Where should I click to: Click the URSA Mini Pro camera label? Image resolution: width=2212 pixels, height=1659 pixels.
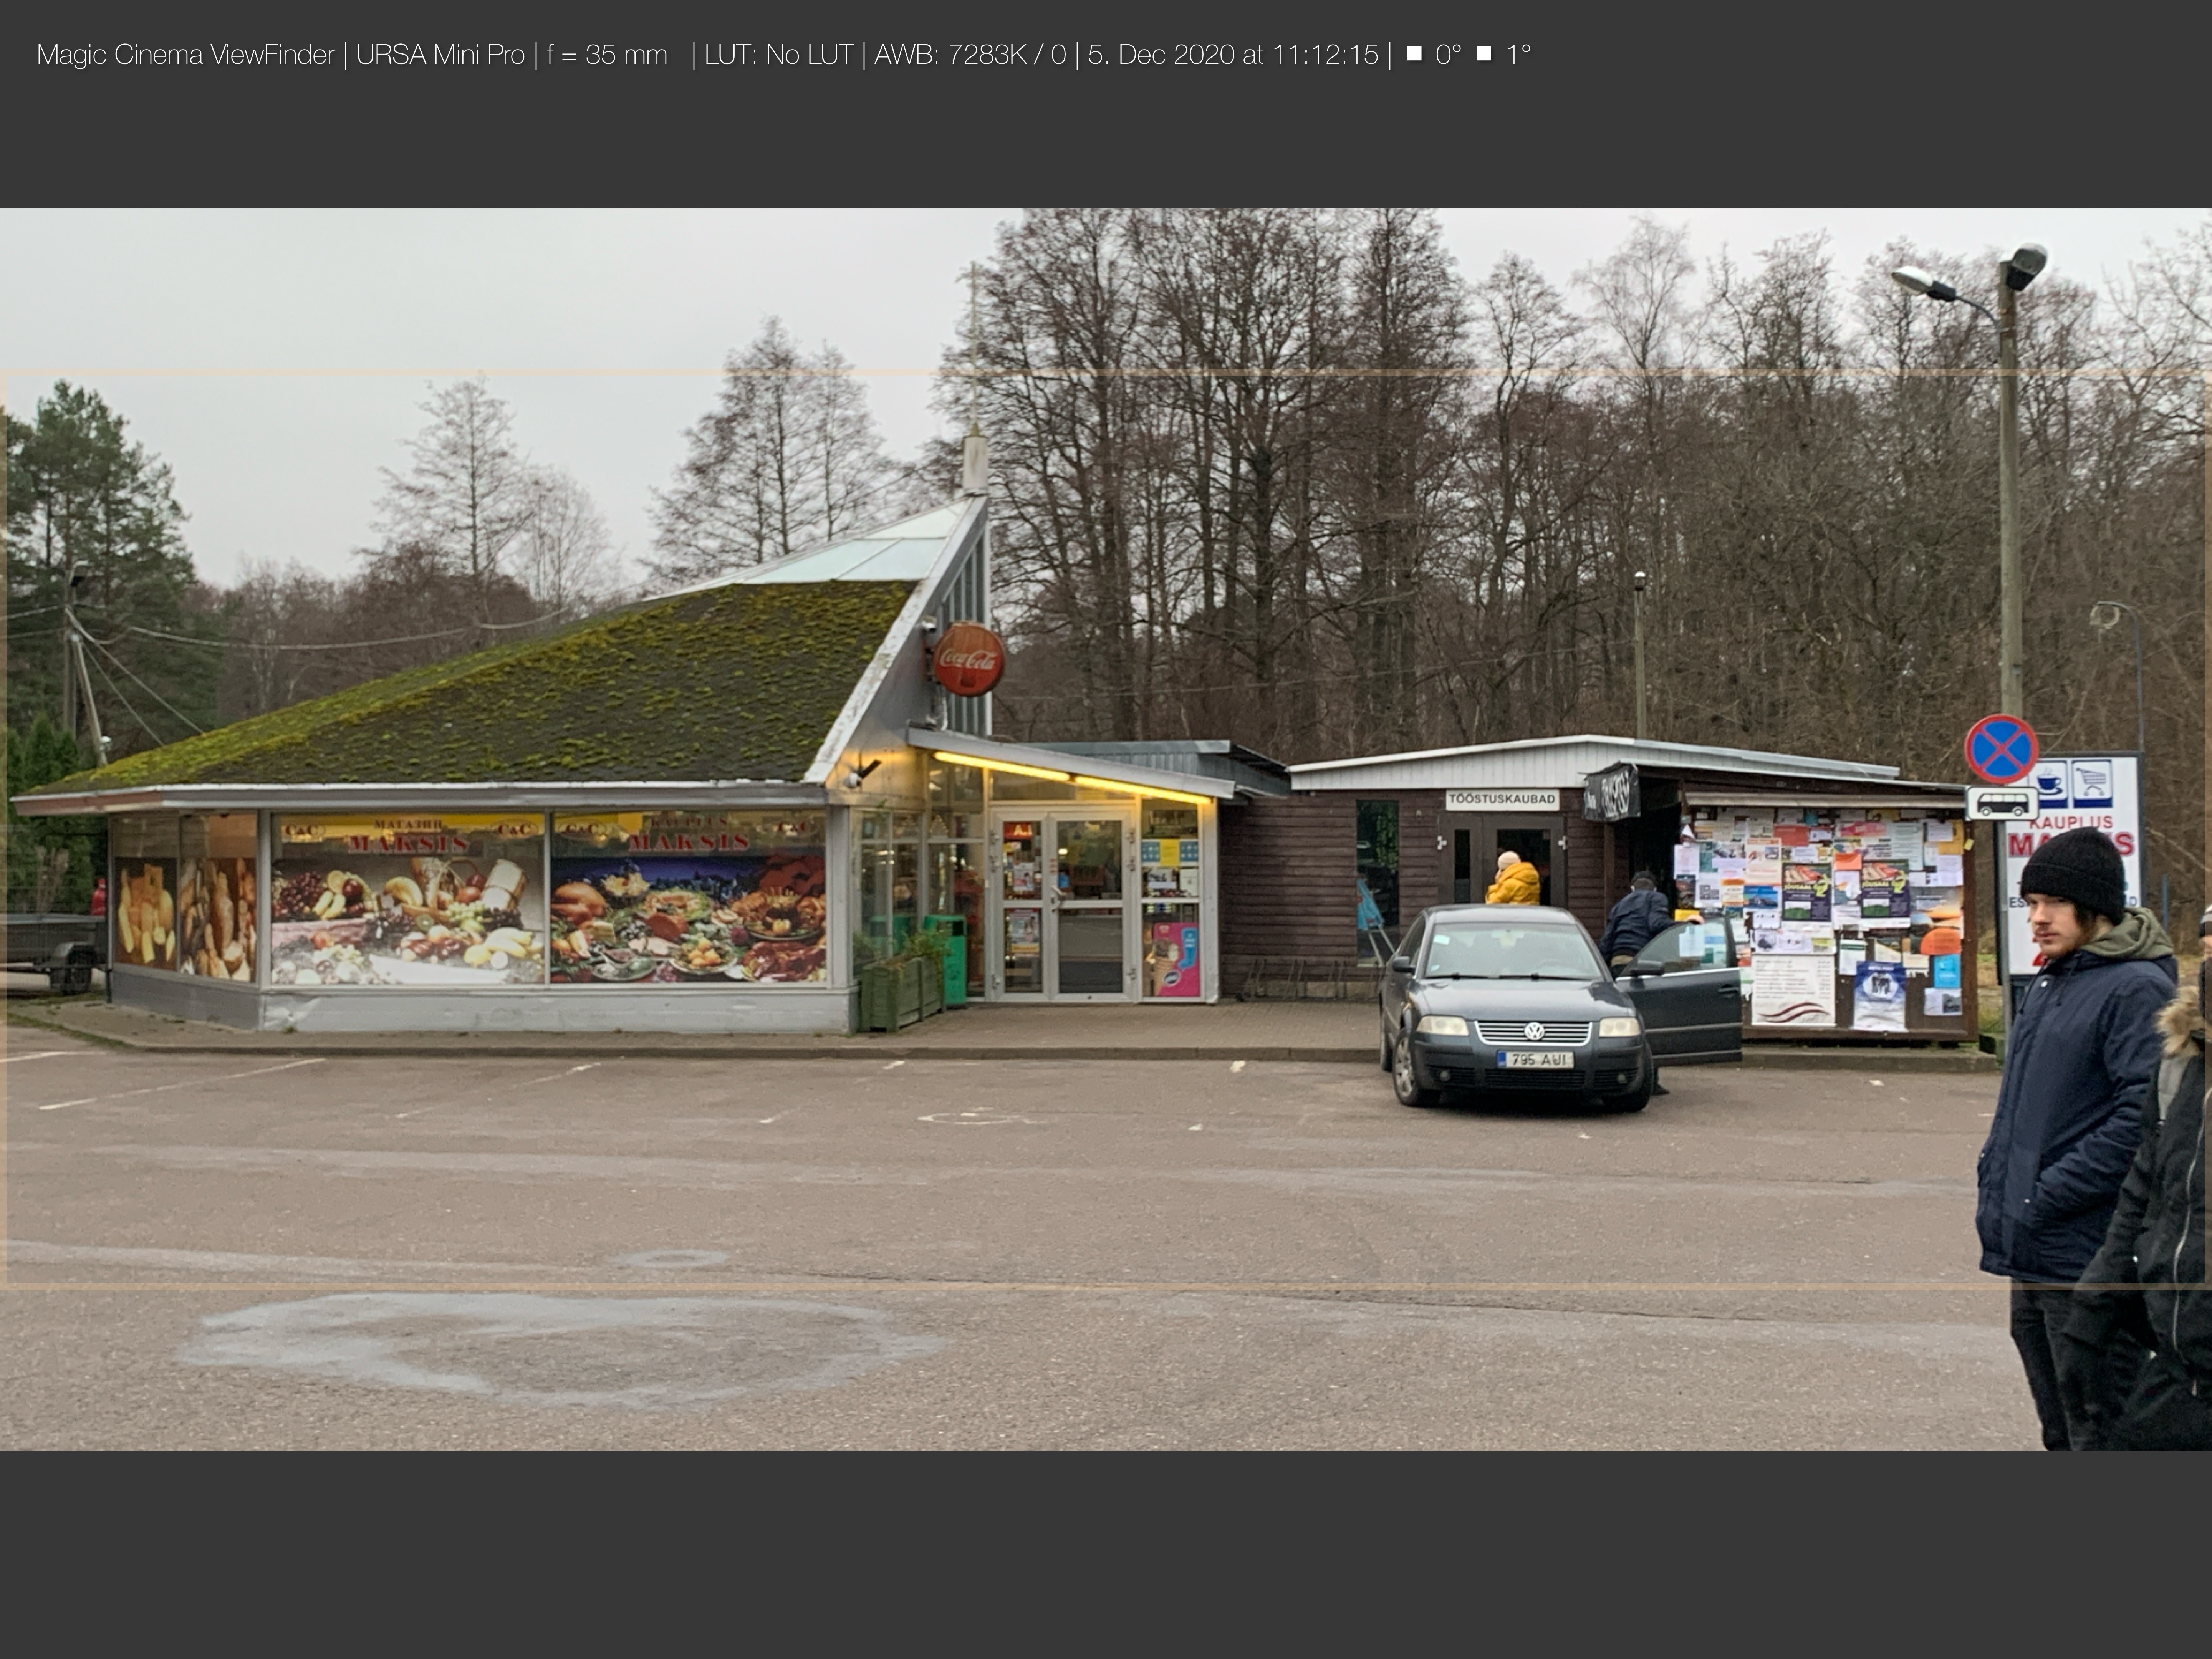pos(440,55)
